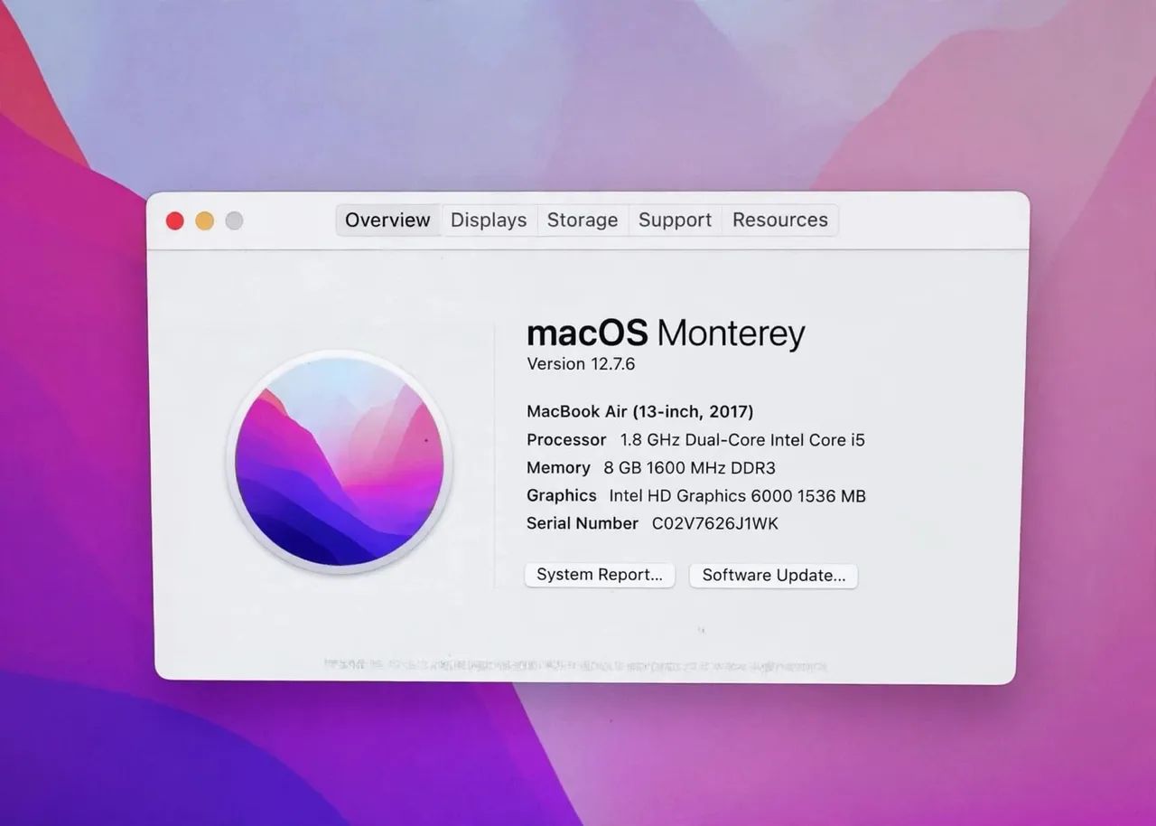This screenshot has width=1156, height=826.
Task: Click the System Report... button
Action: [600, 575]
